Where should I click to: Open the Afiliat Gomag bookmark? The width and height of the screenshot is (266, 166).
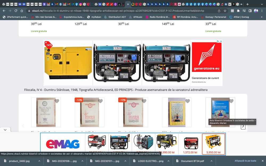(239, 17)
